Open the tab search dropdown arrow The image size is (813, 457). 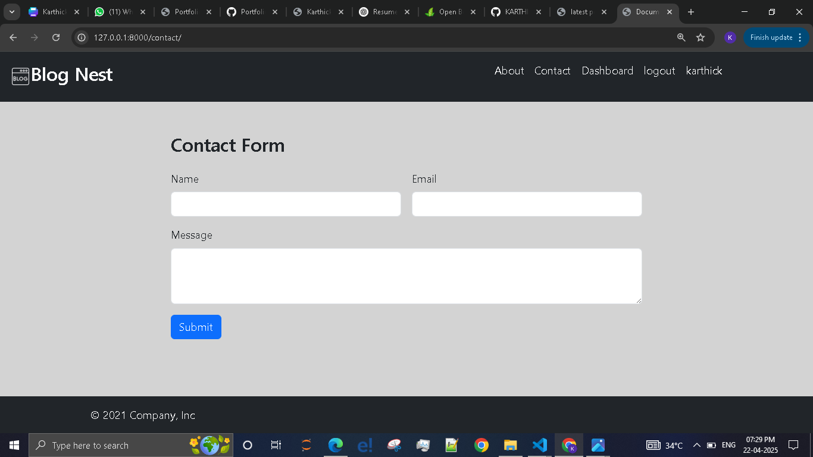[x=11, y=12]
